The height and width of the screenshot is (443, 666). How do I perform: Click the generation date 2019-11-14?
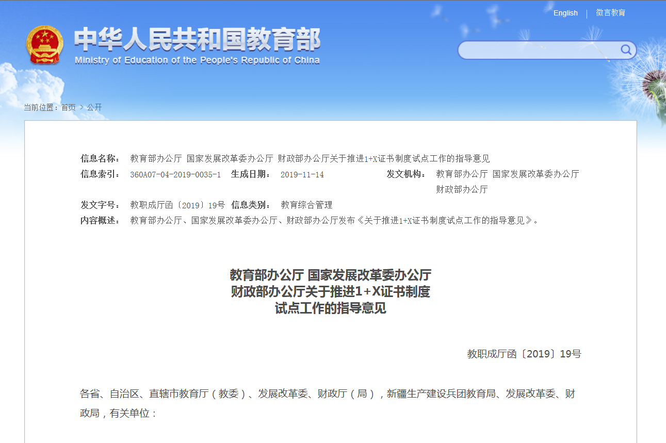(x=302, y=174)
